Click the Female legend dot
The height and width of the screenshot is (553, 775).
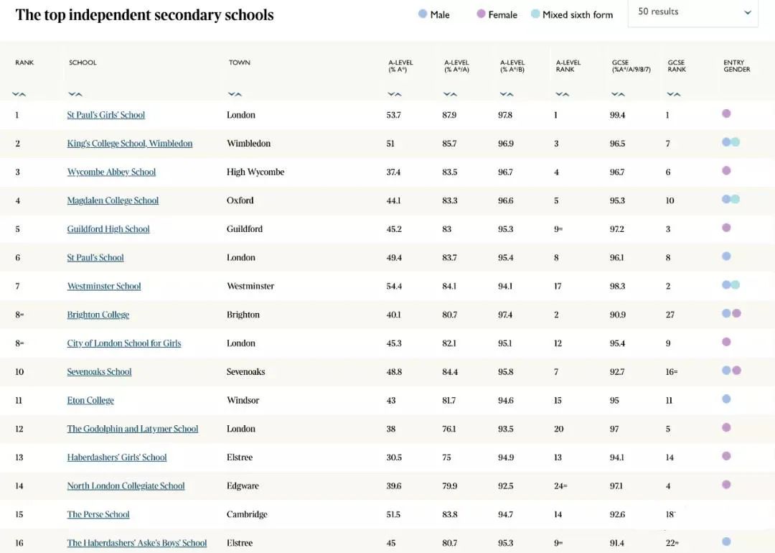481,14
